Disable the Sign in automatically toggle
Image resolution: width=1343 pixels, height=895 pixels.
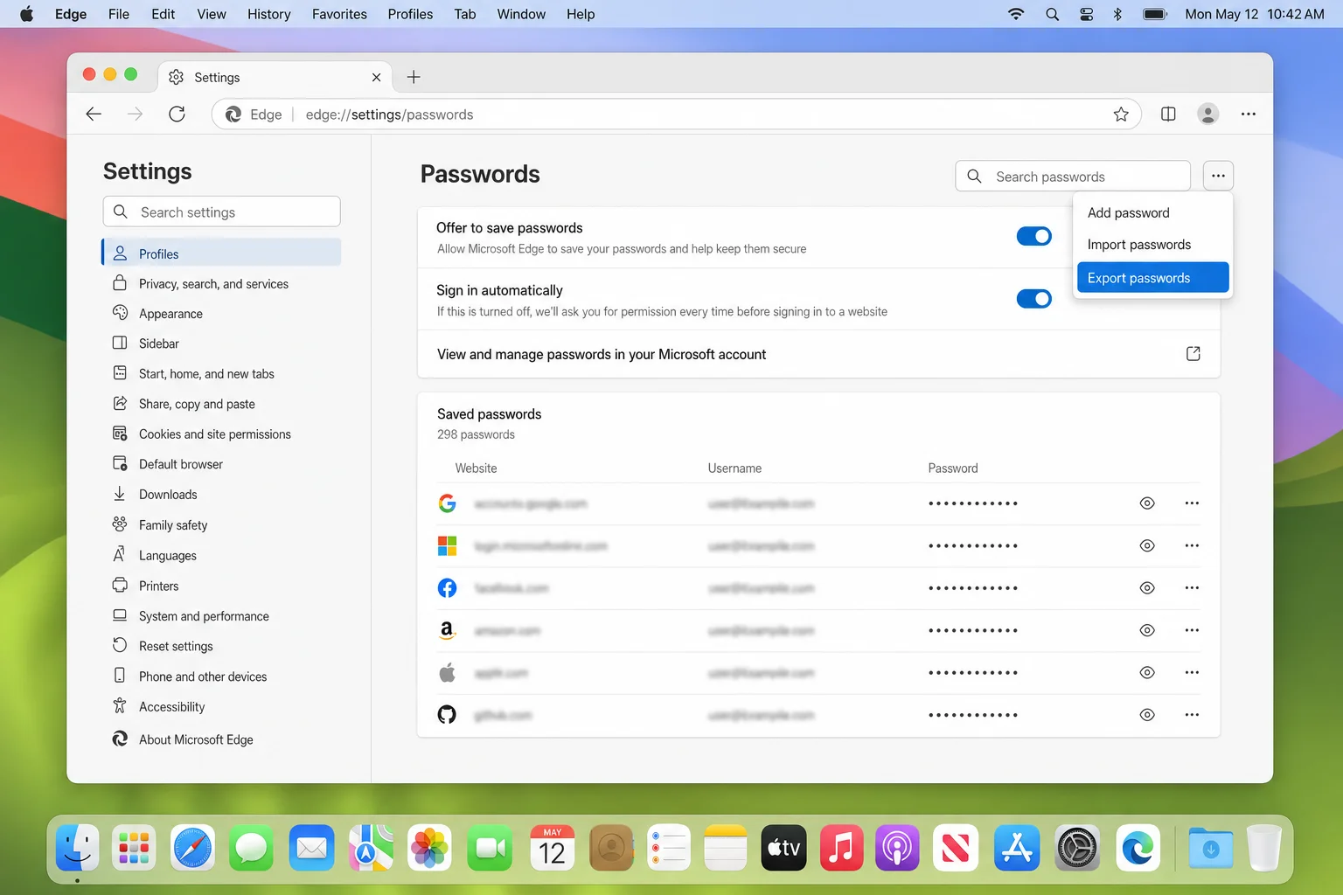coord(1034,299)
